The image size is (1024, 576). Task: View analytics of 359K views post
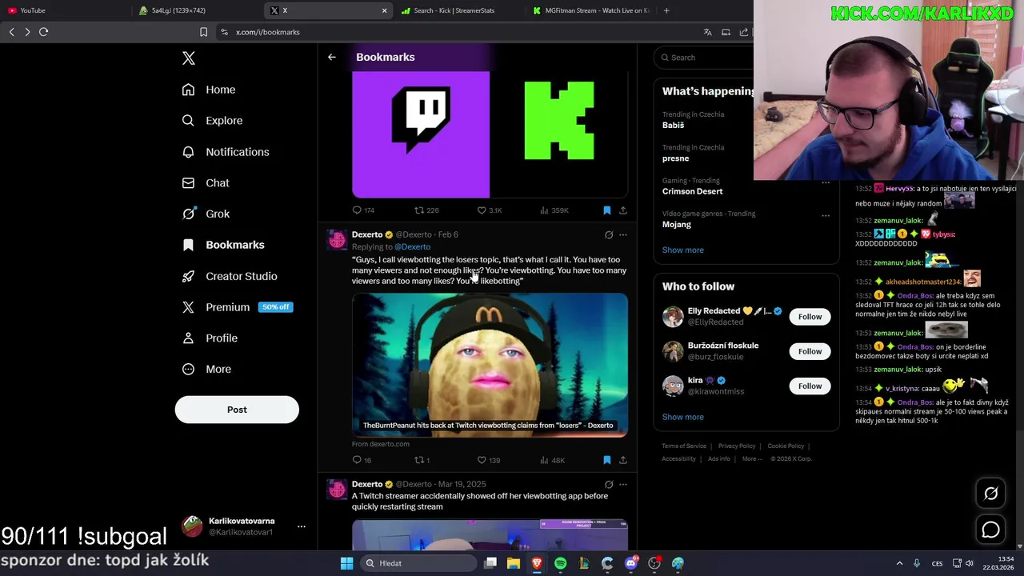pos(554,210)
